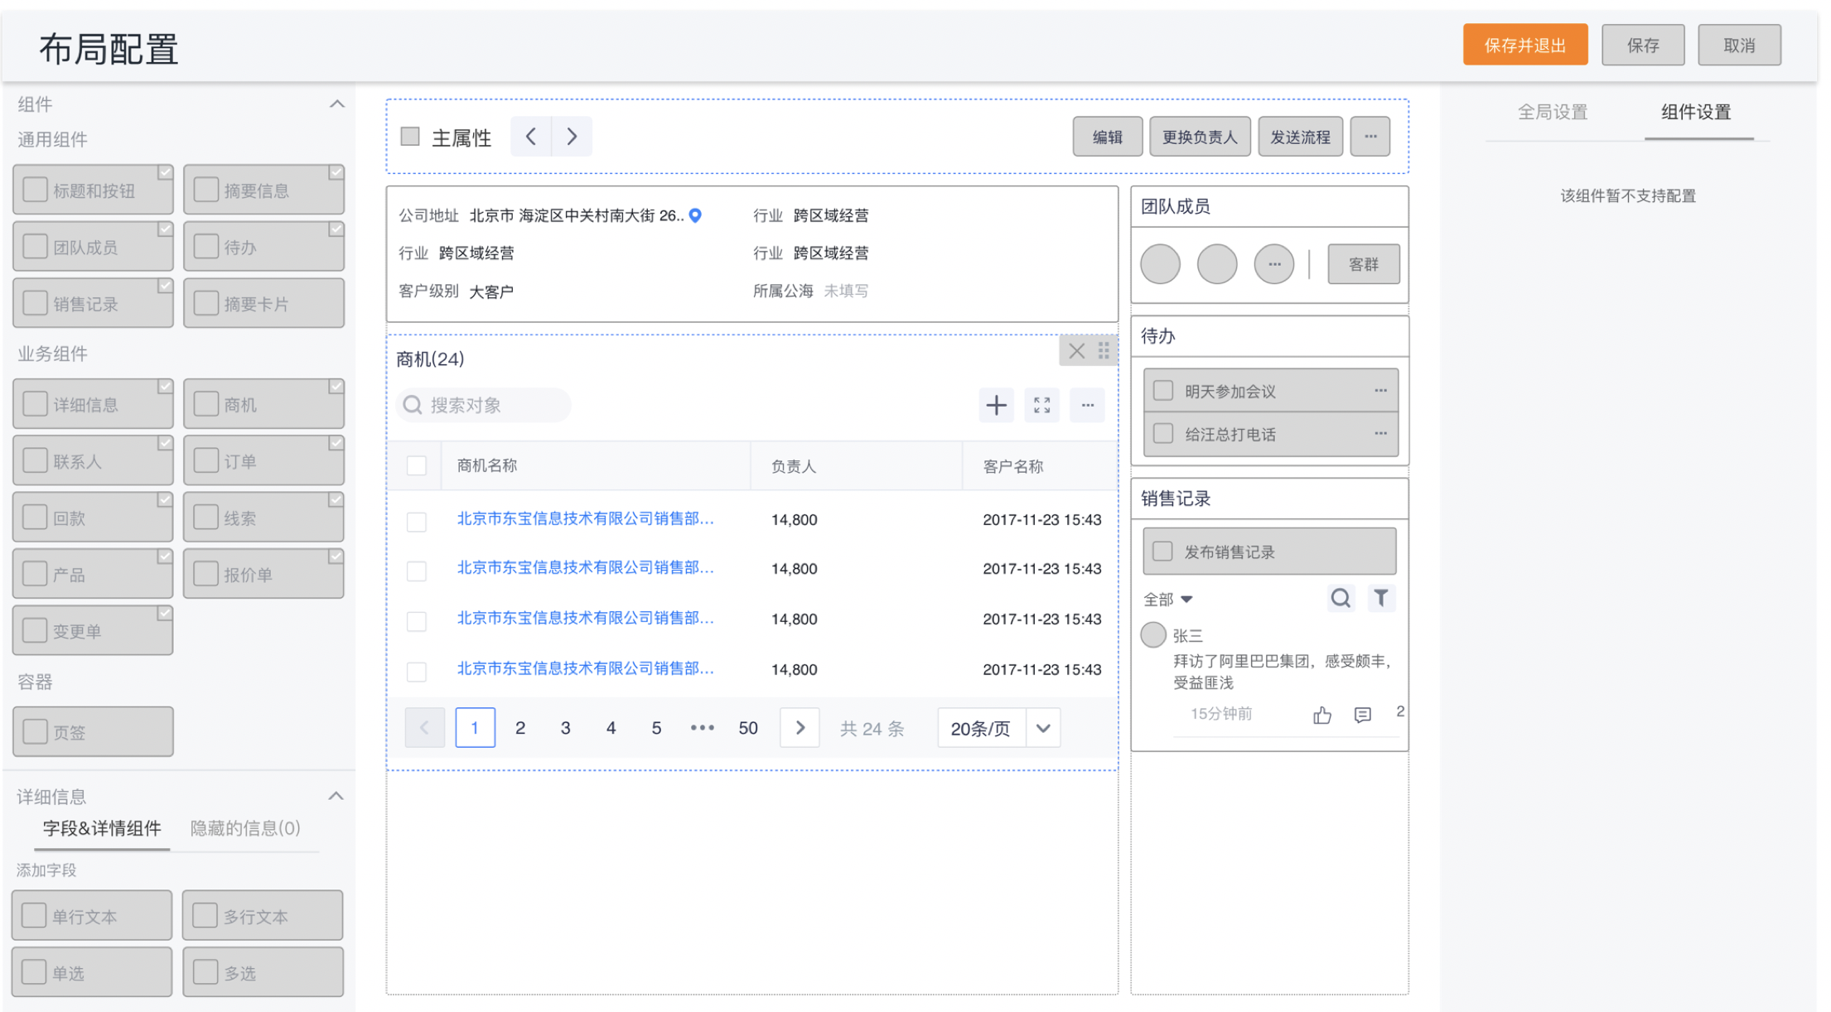1831x1012 pixels.
Task: Select the 多选 field type
Action: [x=263, y=972]
